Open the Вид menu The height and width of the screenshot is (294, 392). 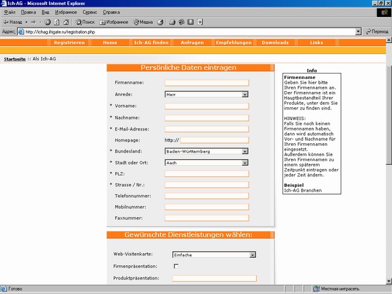click(x=45, y=12)
